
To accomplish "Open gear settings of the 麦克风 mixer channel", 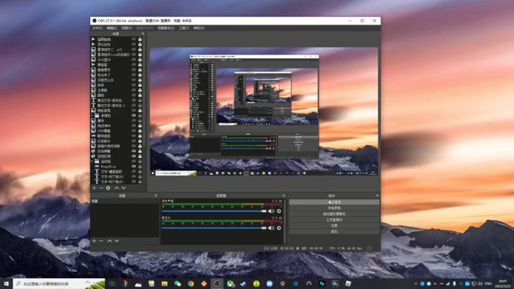I will point(279,228).
